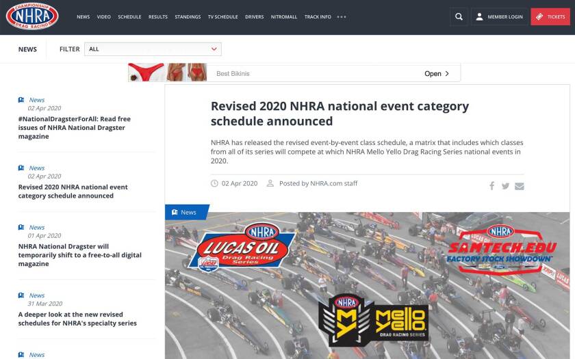This screenshot has height=359, width=575.
Task: Read #NationalDragsterForAll free issues story
Action: point(75,127)
